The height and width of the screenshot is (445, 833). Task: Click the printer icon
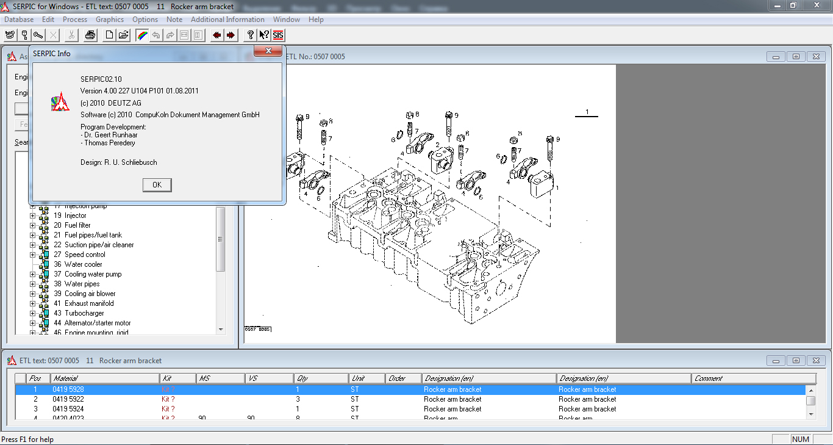click(x=90, y=35)
